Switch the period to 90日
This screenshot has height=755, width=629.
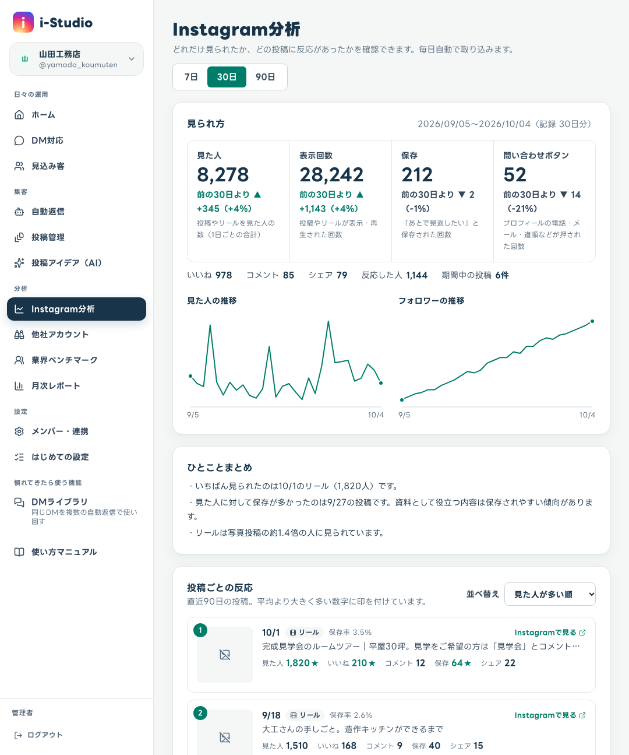click(266, 77)
